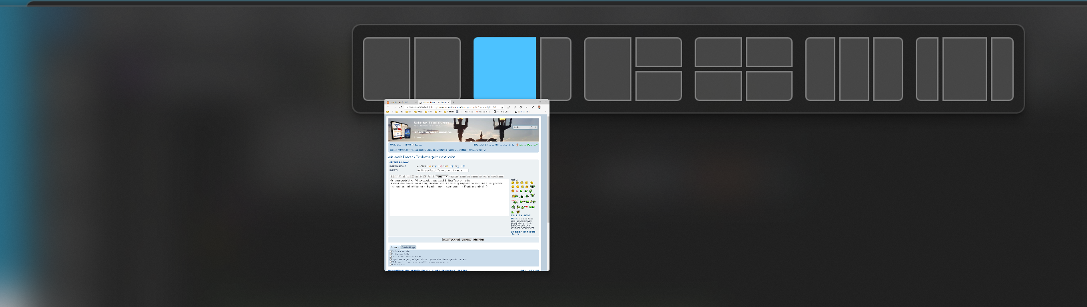Select the top-left quadrant of four-zone grid
1087x307 pixels.
(718, 52)
